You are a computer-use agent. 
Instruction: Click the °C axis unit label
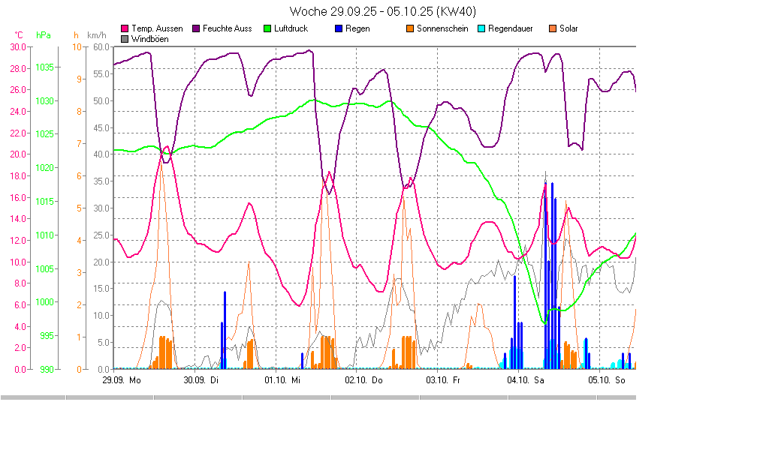[x=19, y=35]
